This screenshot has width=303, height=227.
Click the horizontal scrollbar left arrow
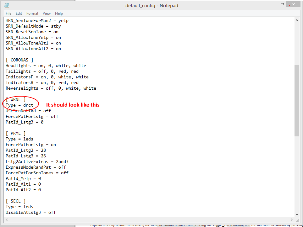click(7, 219)
